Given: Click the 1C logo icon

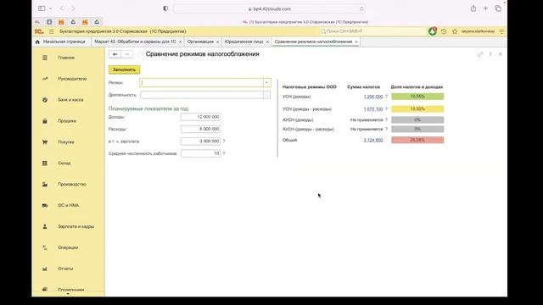Looking at the screenshot, I should pyautogui.click(x=39, y=31).
